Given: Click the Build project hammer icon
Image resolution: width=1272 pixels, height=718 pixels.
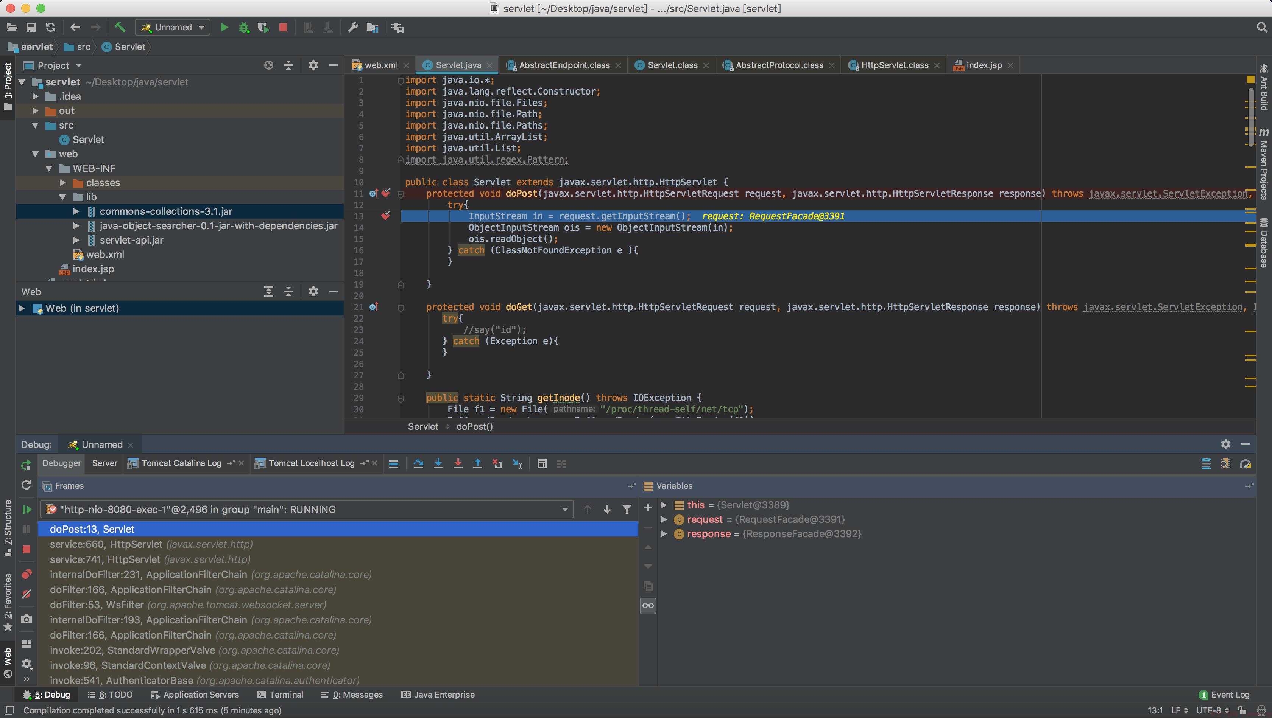Looking at the screenshot, I should [x=120, y=27].
